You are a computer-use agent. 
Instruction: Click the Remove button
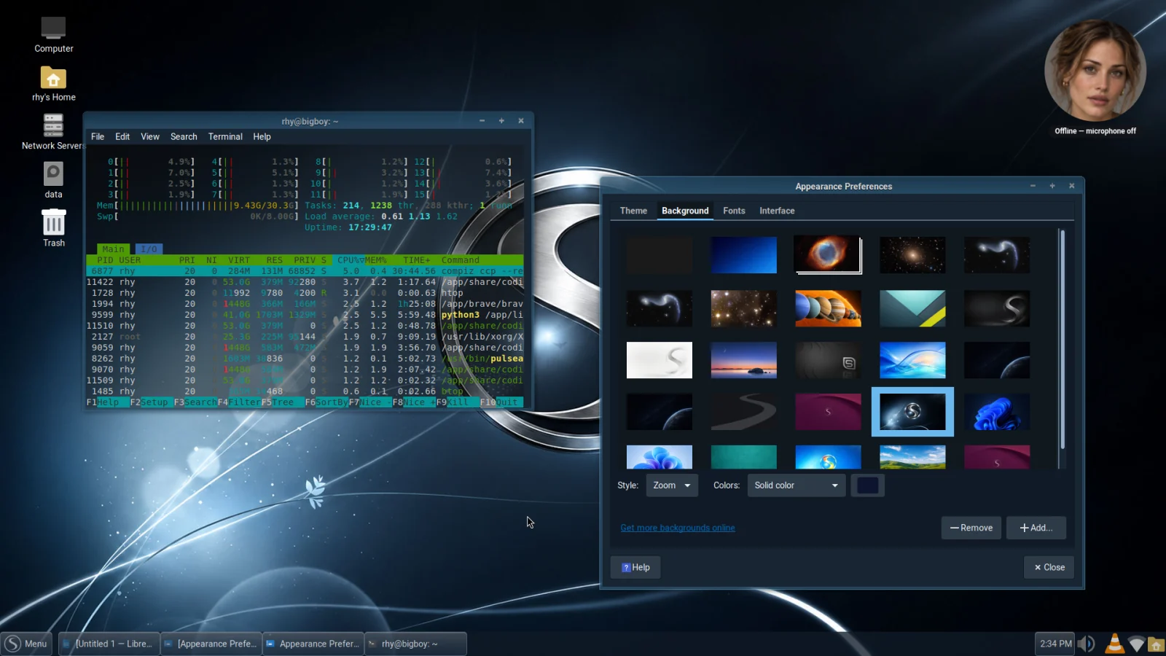tap(971, 528)
